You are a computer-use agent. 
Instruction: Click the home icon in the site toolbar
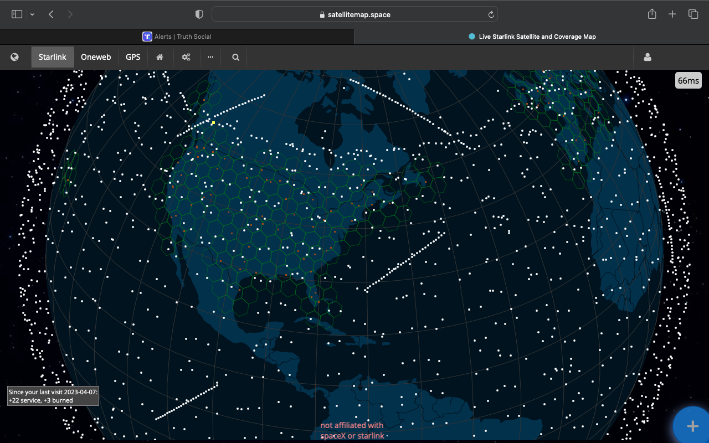point(160,57)
